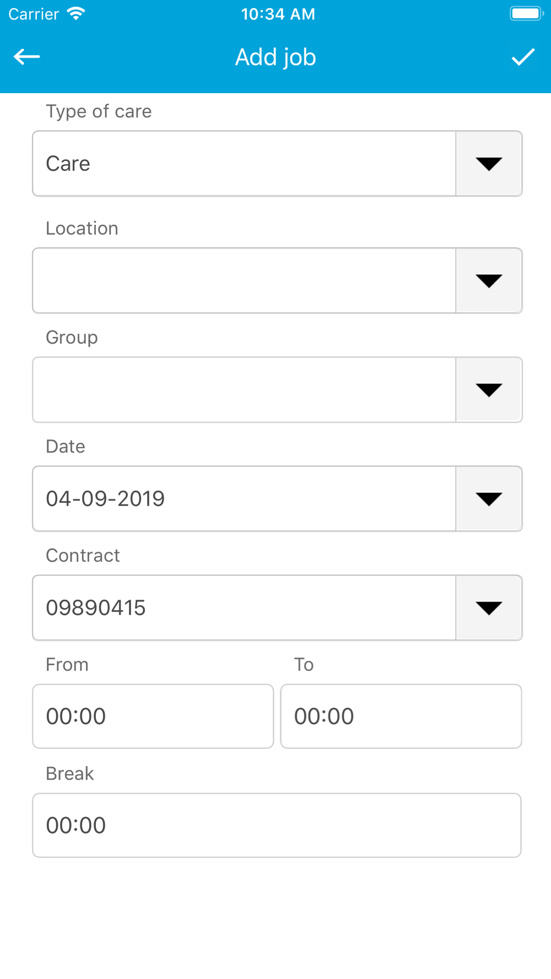This screenshot has height=979, width=551.
Task: Tap the back arrow icon
Action: (x=26, y=57)
